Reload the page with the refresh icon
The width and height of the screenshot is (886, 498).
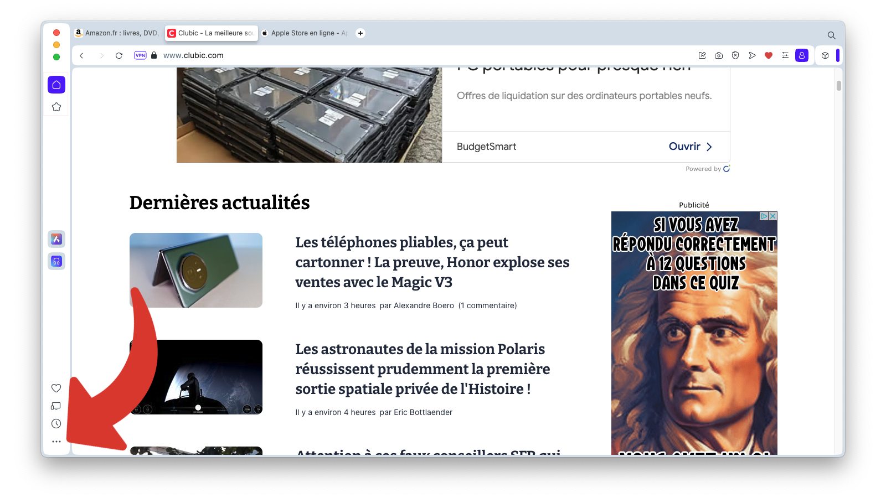(119, 55)
